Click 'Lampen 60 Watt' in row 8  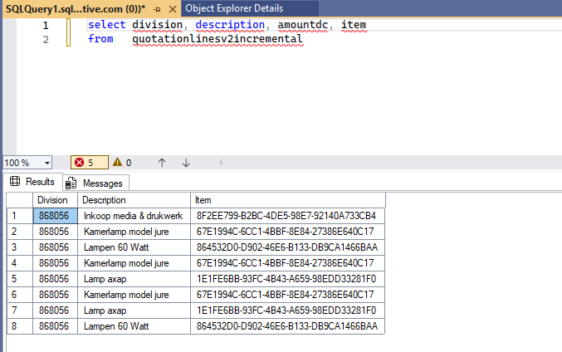[134, 326]
